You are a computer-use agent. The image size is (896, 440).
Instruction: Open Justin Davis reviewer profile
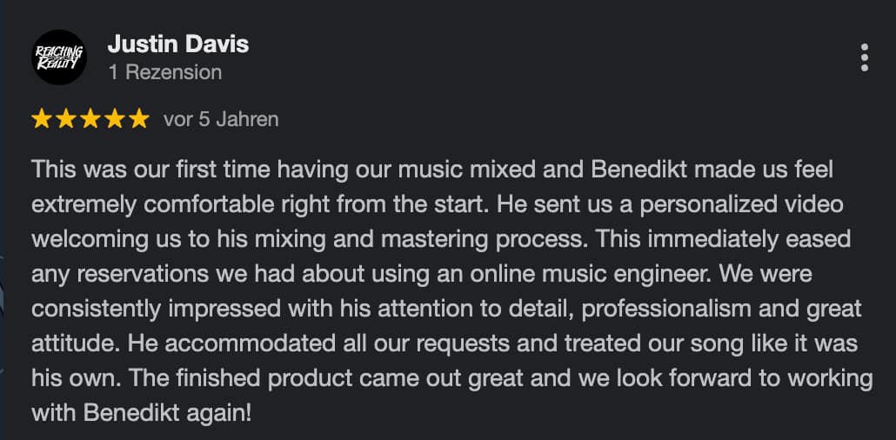(177, 44)
